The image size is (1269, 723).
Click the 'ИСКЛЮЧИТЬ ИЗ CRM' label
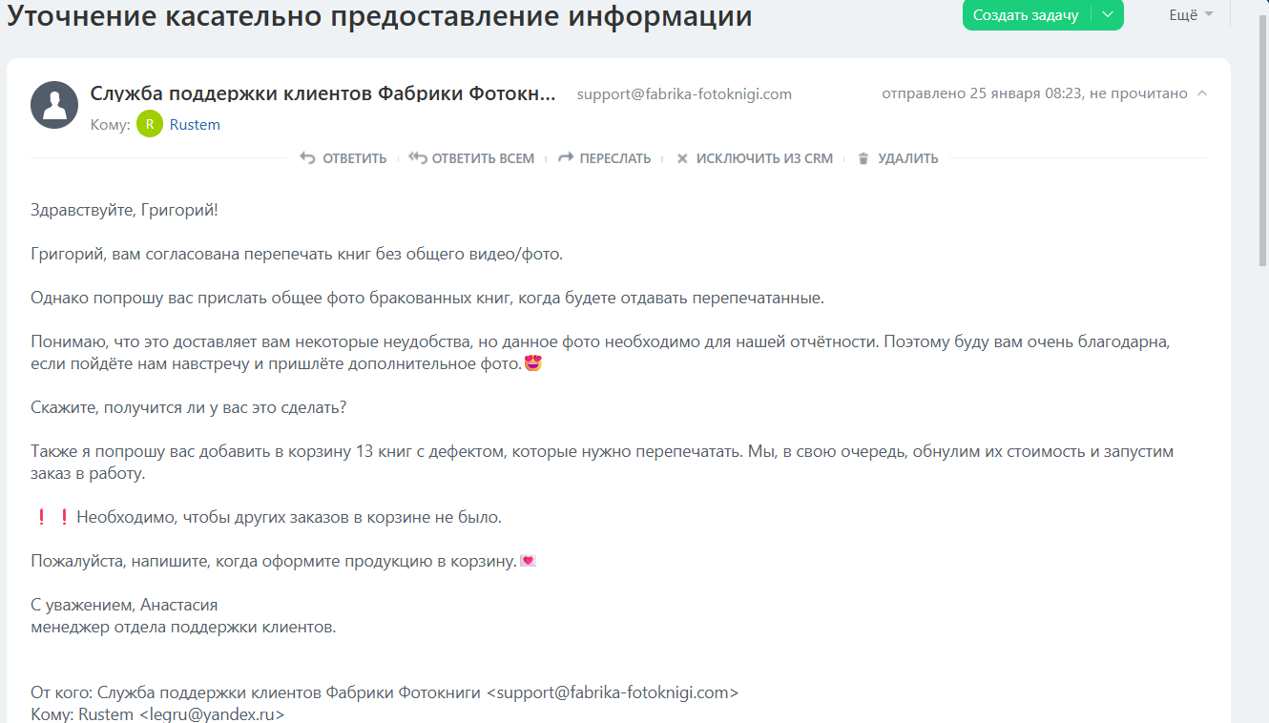click(x=764, y=159)
